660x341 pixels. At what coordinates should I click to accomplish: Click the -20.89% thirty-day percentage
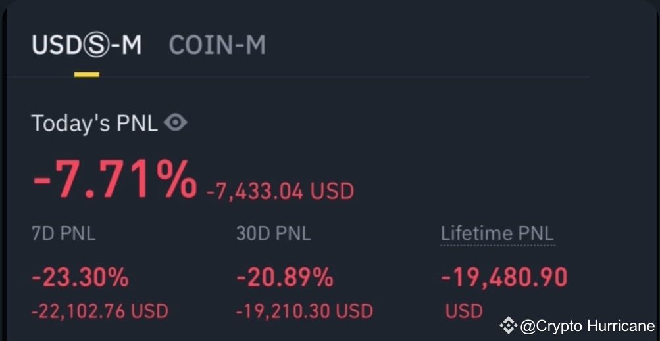click(x=285, y=277)
